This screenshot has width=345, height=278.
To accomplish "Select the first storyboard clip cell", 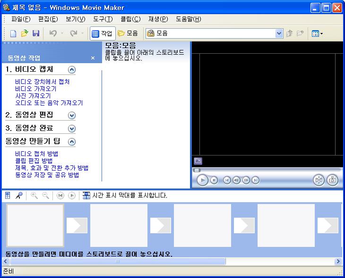I will coord(35,225).
